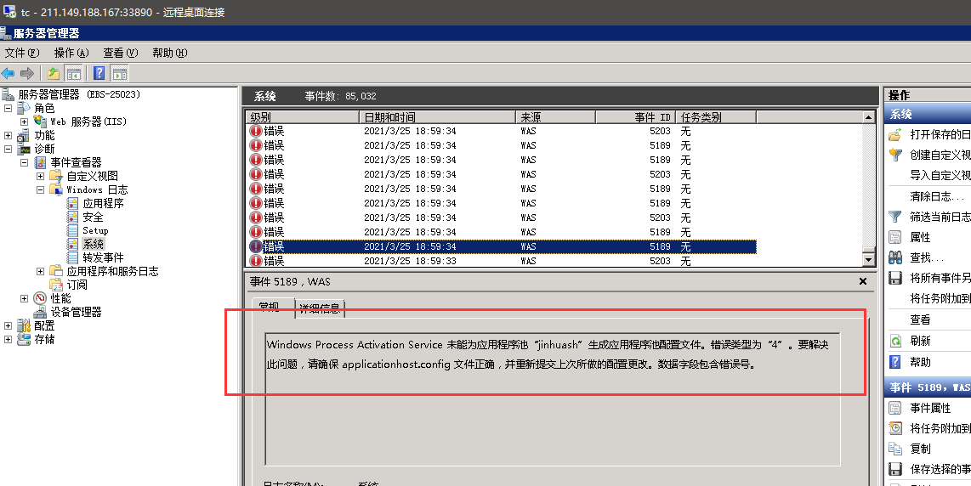971x486 pixels.
Task: Collapse the Windows 日志 node
Action: (x=40, y=190)
